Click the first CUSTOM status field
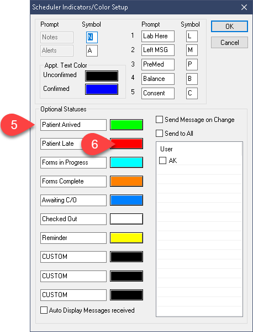The image size is (253, 332). (x=73, y=257)
